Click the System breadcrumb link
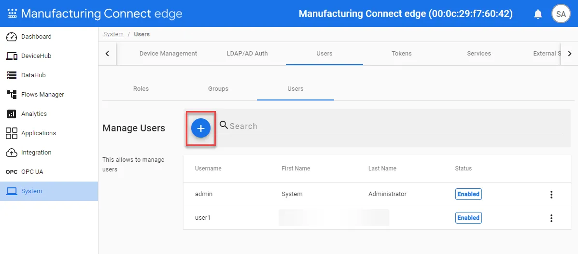578x254 pixels. coord(113,34)
